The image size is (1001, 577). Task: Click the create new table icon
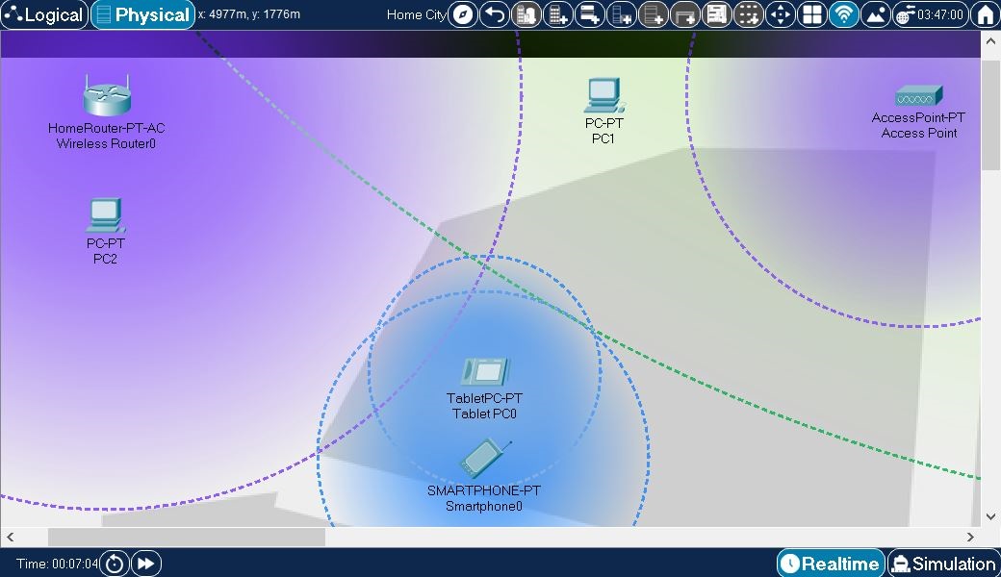685,14
